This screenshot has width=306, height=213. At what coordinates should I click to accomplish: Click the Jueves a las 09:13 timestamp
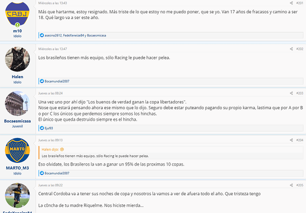click(51, 140)
